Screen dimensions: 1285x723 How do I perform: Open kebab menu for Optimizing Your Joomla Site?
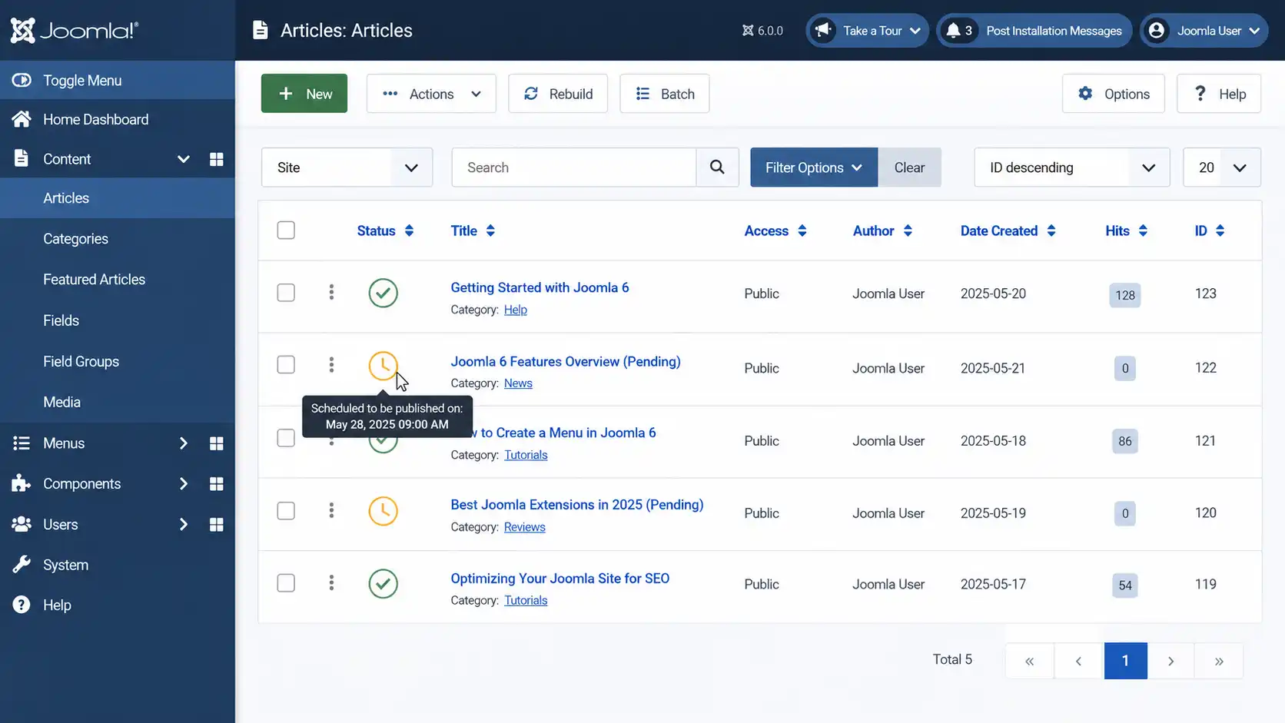331,582
